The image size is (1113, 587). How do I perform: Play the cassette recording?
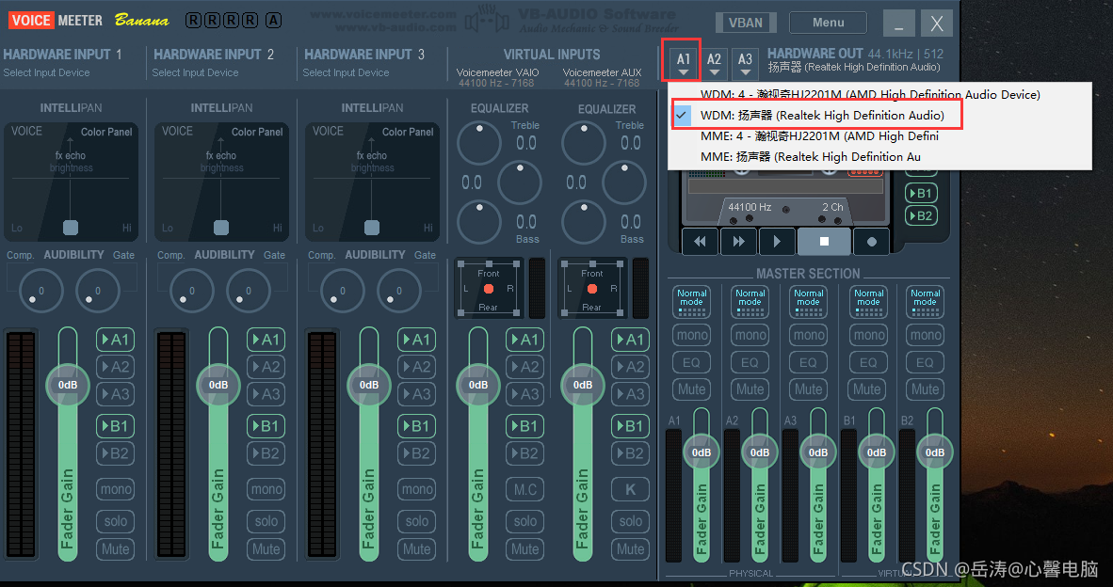pyautogui.click(x=777, y=241)
